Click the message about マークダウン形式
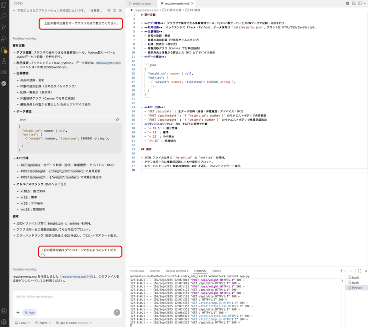368x327 pixels. point(81,23)
